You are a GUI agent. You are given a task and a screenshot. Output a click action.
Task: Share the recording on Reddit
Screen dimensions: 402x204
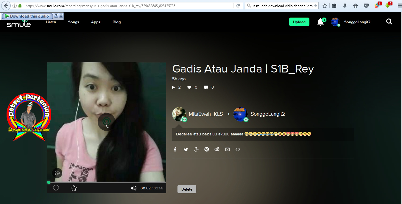pyautogui.click(x=217, y=149)
